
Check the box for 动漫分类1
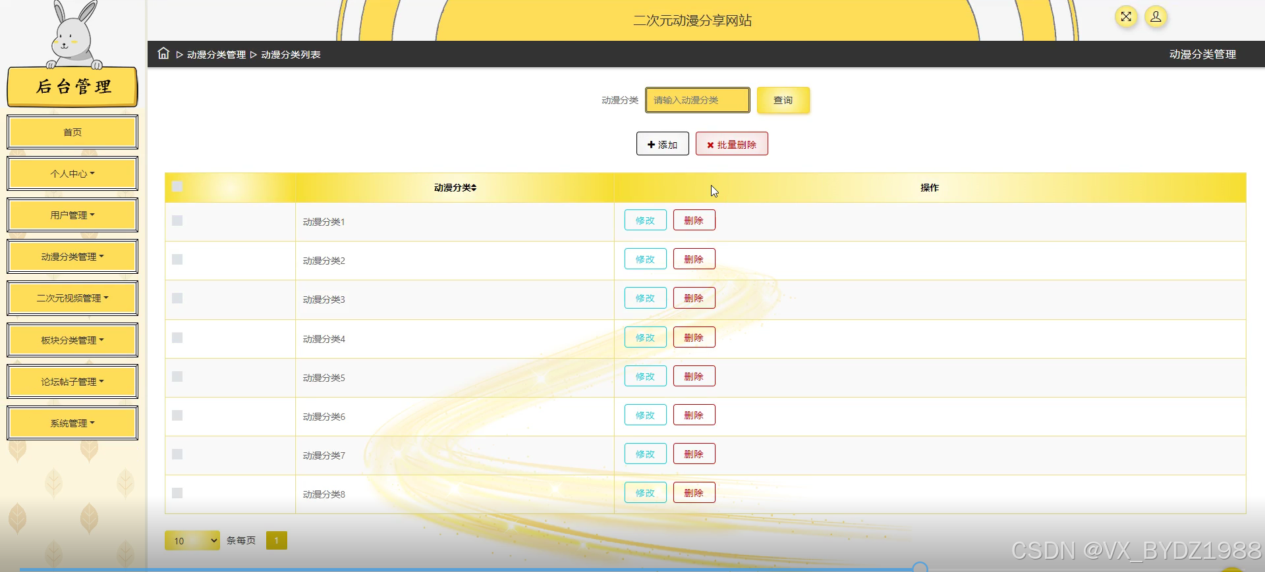177,221
